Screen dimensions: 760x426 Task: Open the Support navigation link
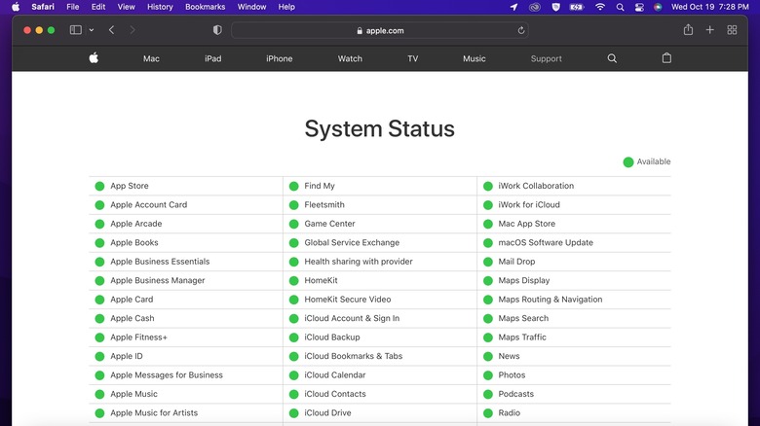546,58
